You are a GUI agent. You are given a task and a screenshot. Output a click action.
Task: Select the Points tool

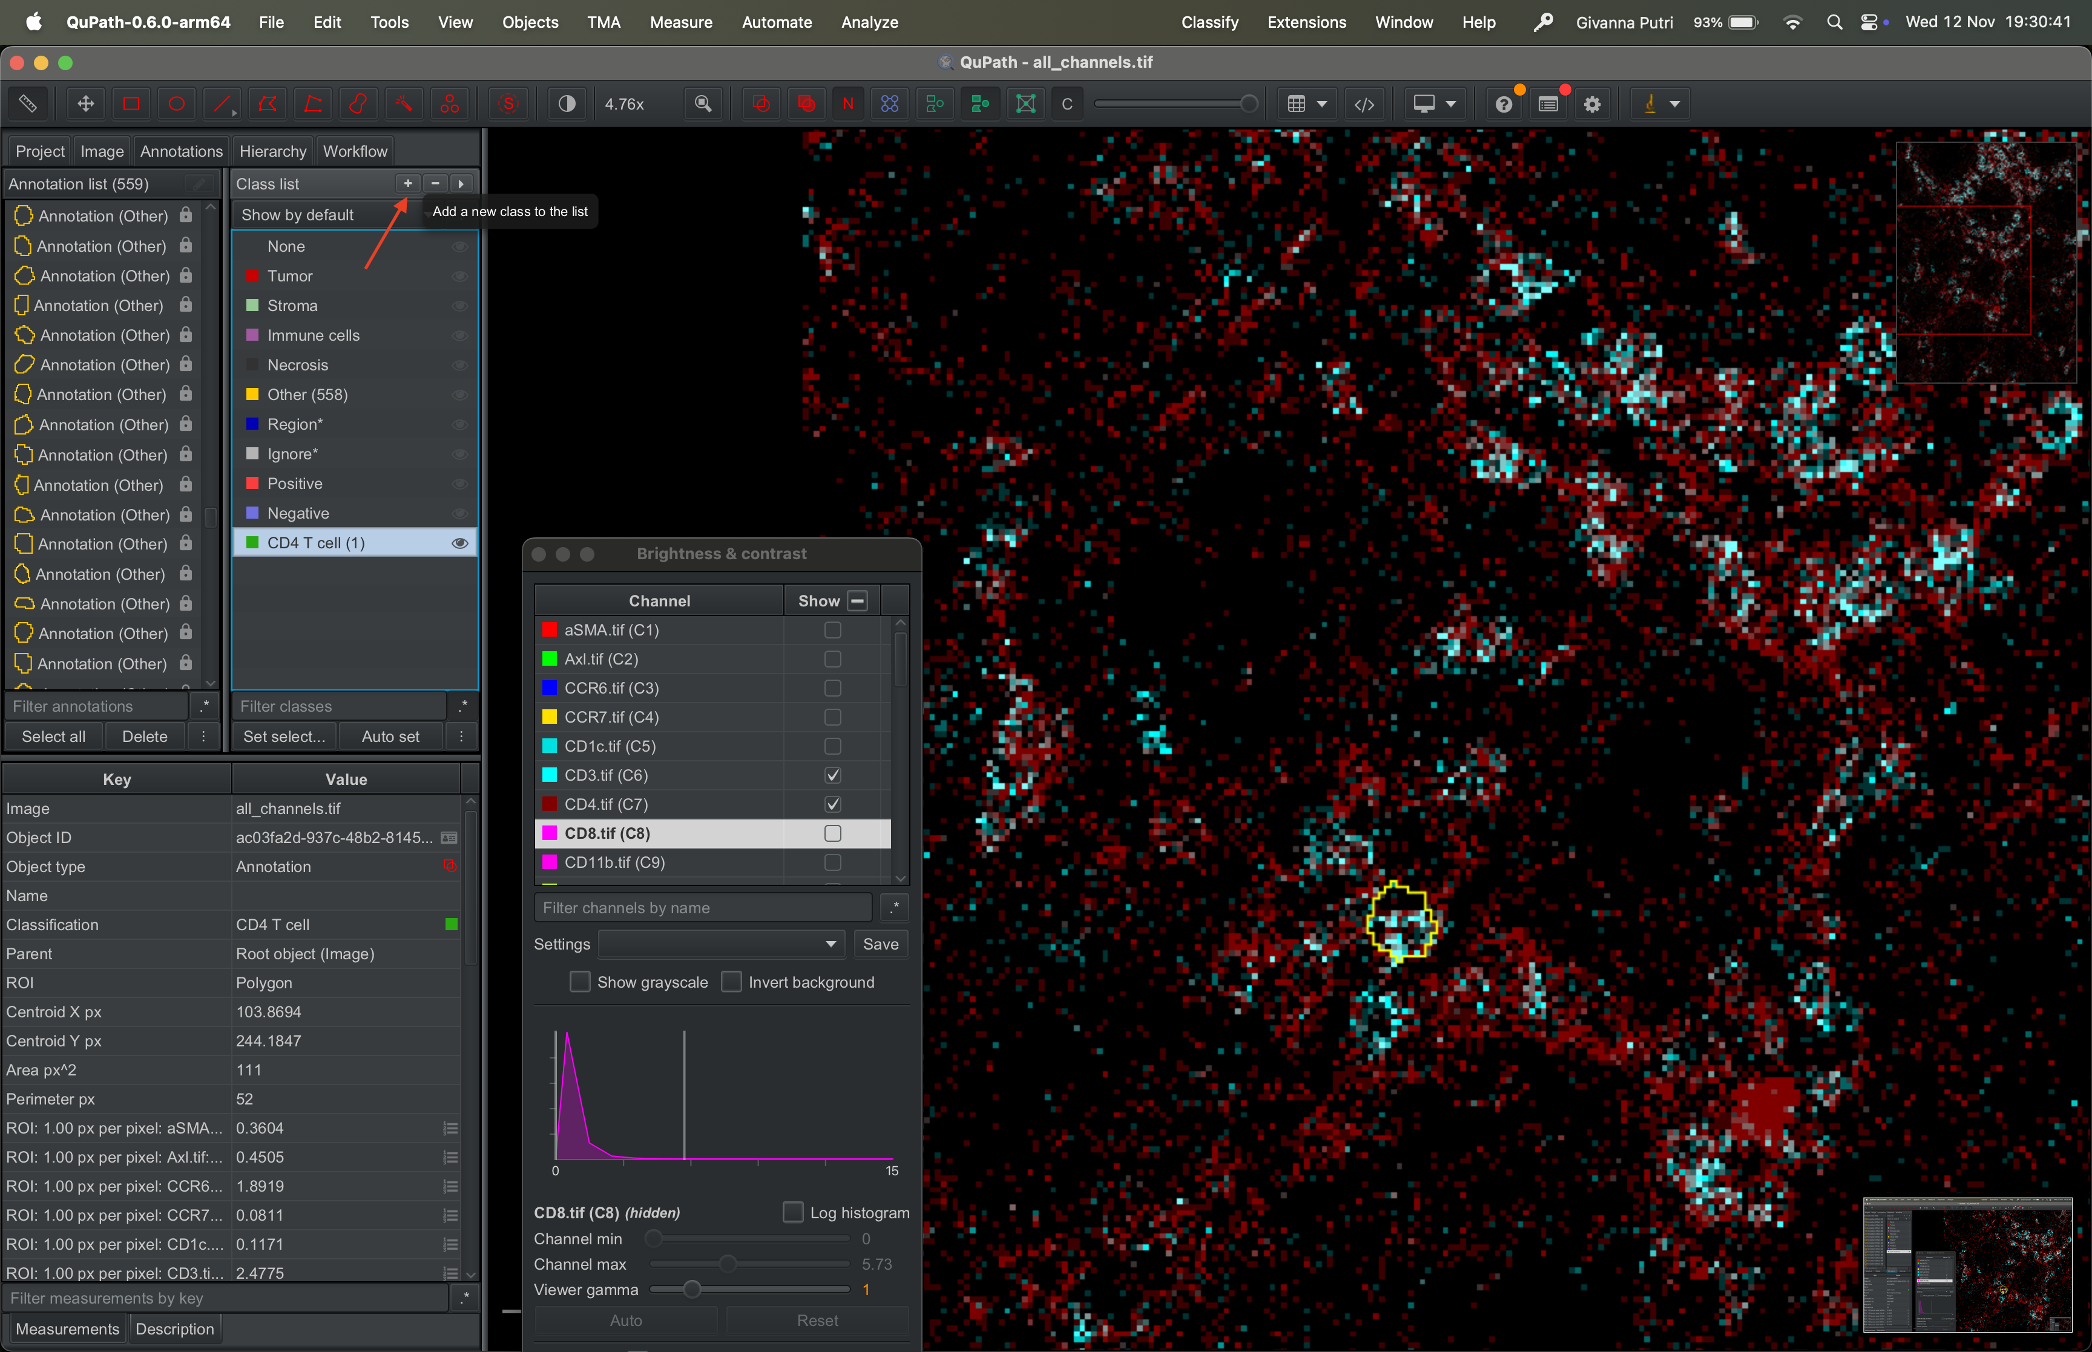(450, 103)
